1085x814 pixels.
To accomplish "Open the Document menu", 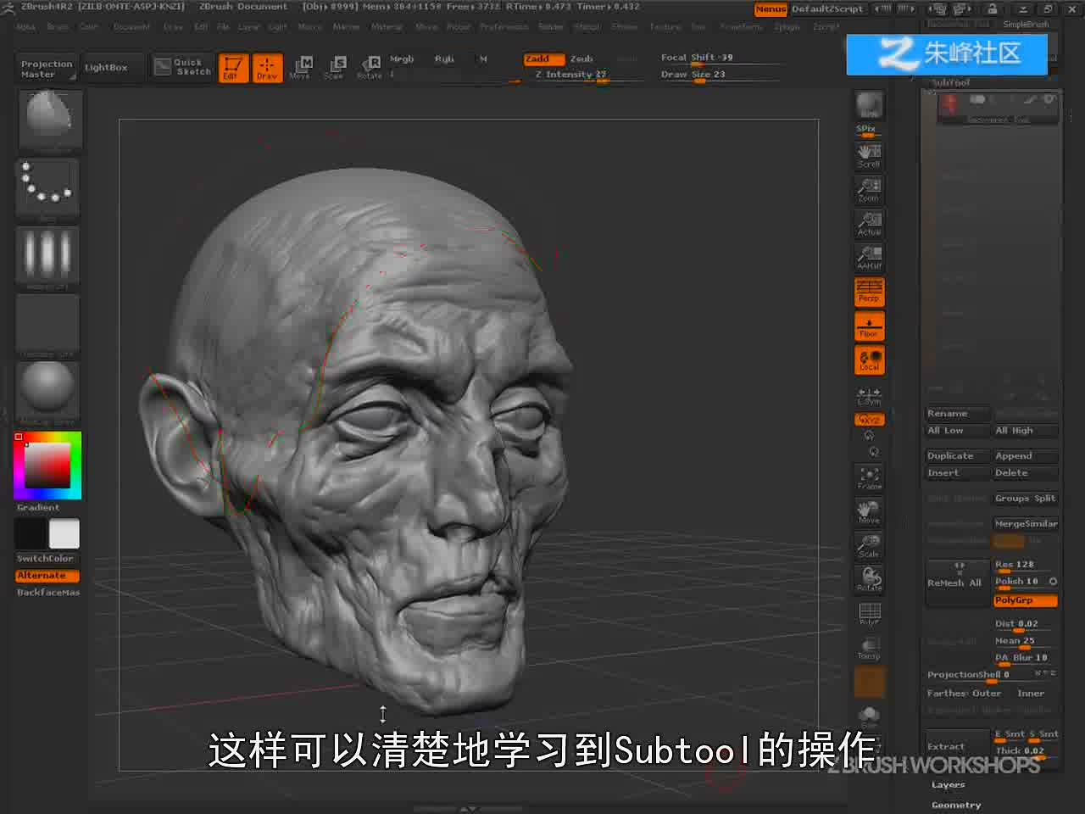I will (131, 27).
